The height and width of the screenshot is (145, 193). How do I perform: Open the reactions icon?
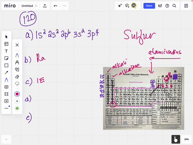127,6
